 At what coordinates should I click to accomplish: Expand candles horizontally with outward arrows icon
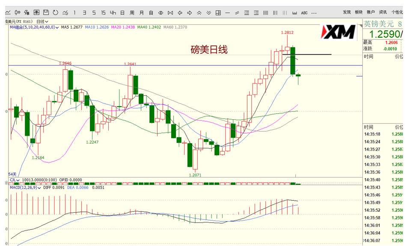pos(161,12)
